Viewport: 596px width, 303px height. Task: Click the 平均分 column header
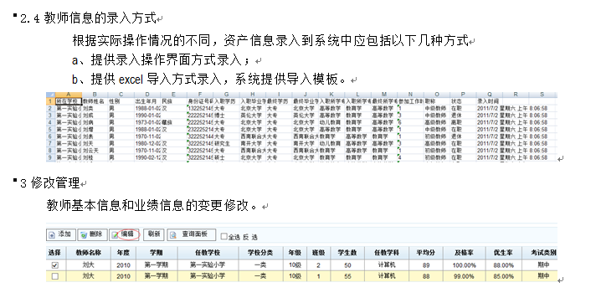(426, 253)
